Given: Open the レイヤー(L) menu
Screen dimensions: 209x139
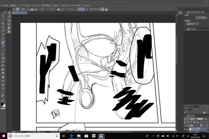Looking at the screenshot, I should 36,6.
